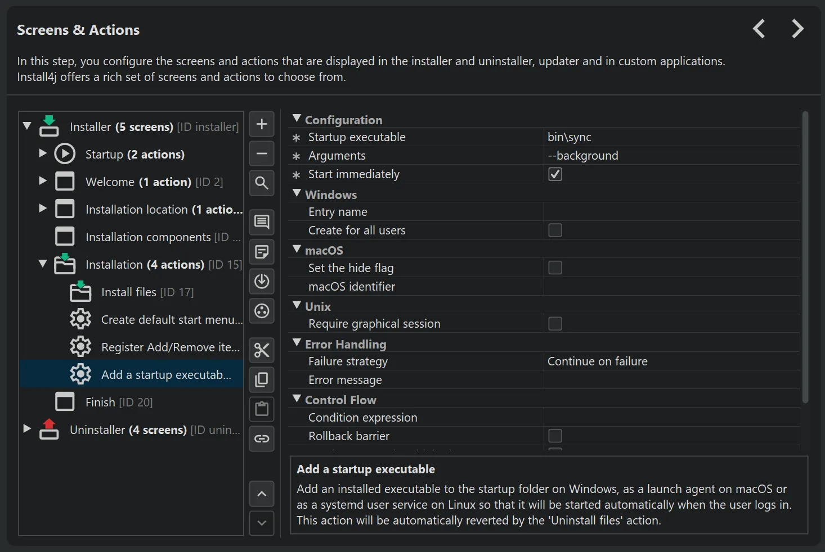
Task: Expand the Welcome screen node
Action: pyautogui.click(x=42, y=181)
